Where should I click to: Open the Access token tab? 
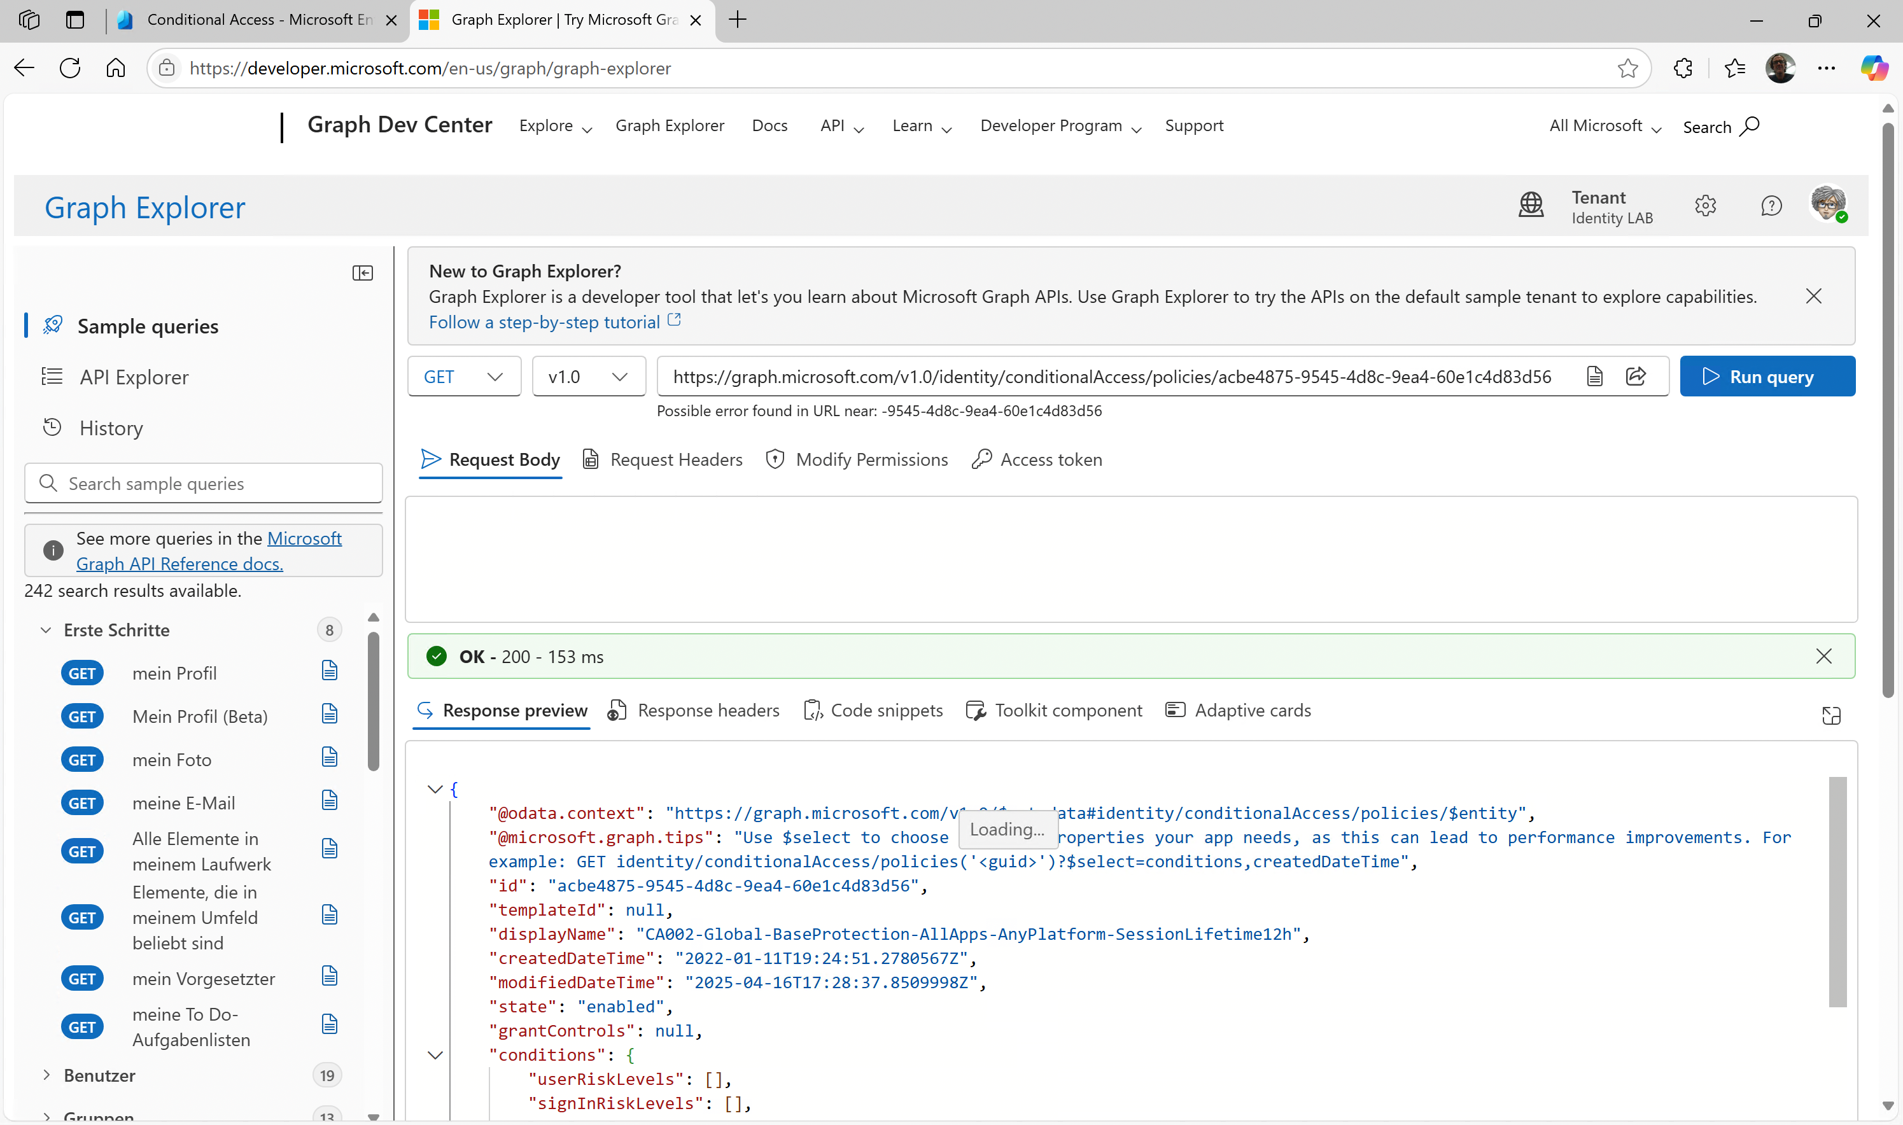point(1036,459)
